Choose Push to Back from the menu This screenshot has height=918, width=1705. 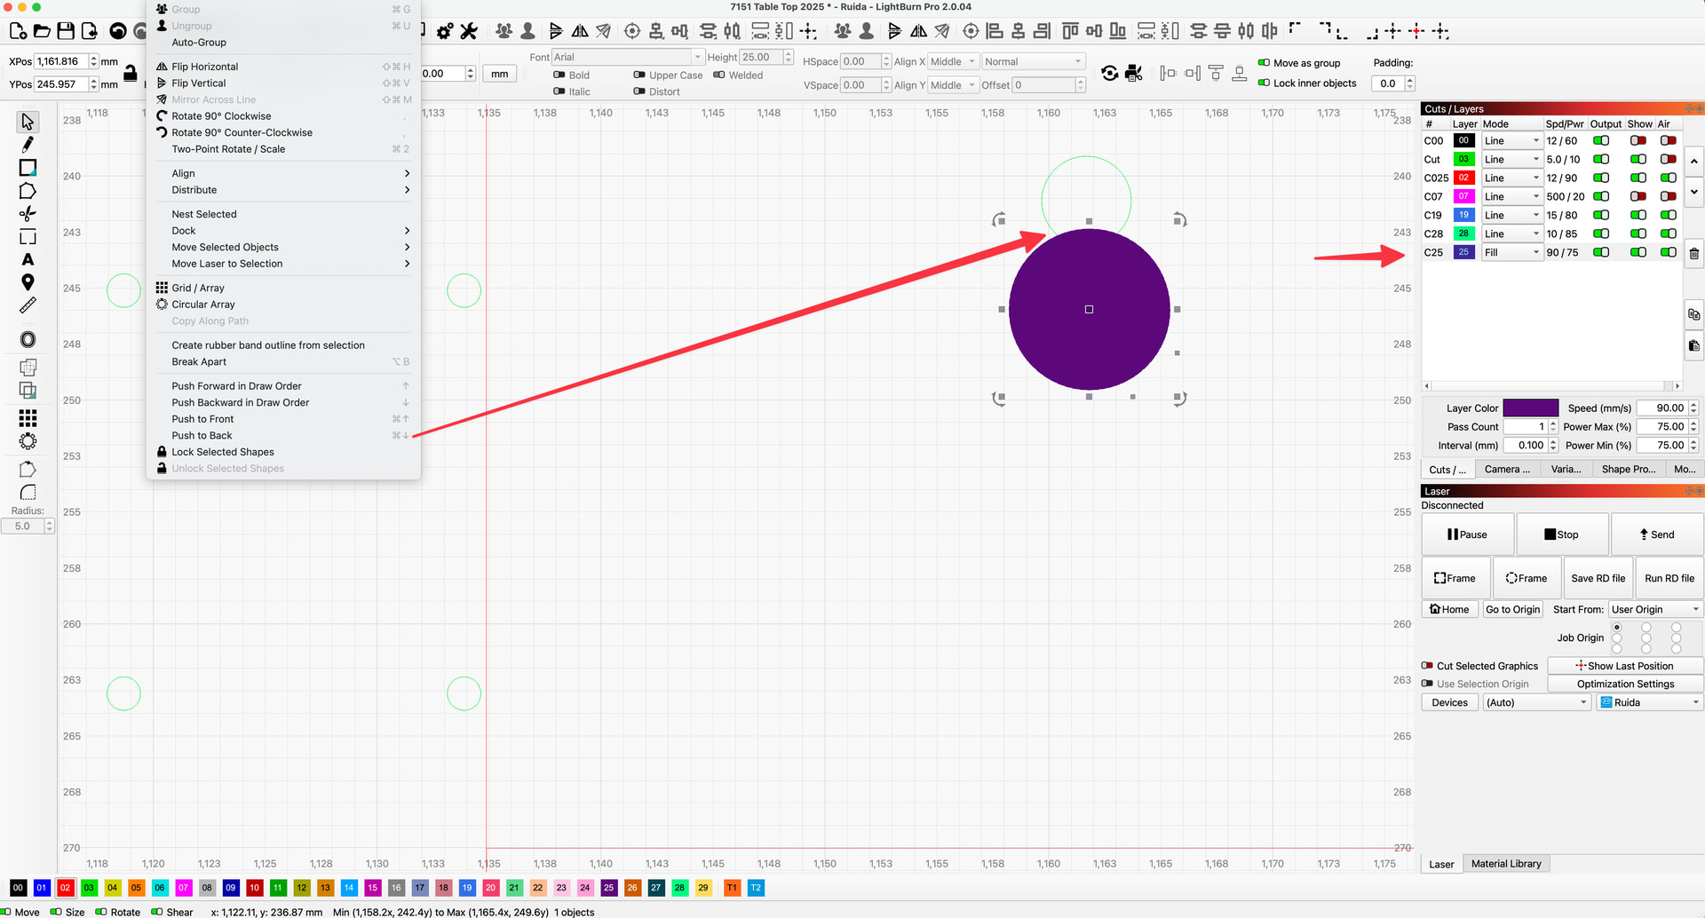click(x=202, y=435)
